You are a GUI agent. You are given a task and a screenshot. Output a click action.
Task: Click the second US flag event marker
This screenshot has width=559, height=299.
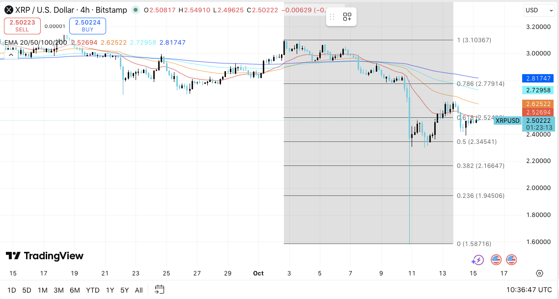click(x=511, y=260)
